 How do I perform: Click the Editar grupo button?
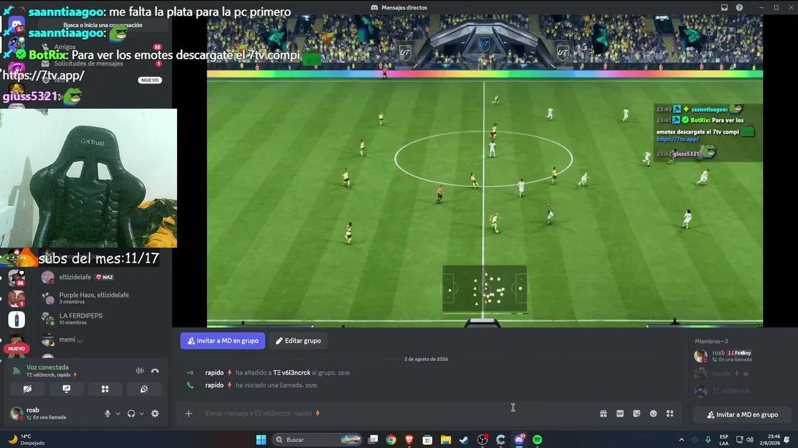298,341
